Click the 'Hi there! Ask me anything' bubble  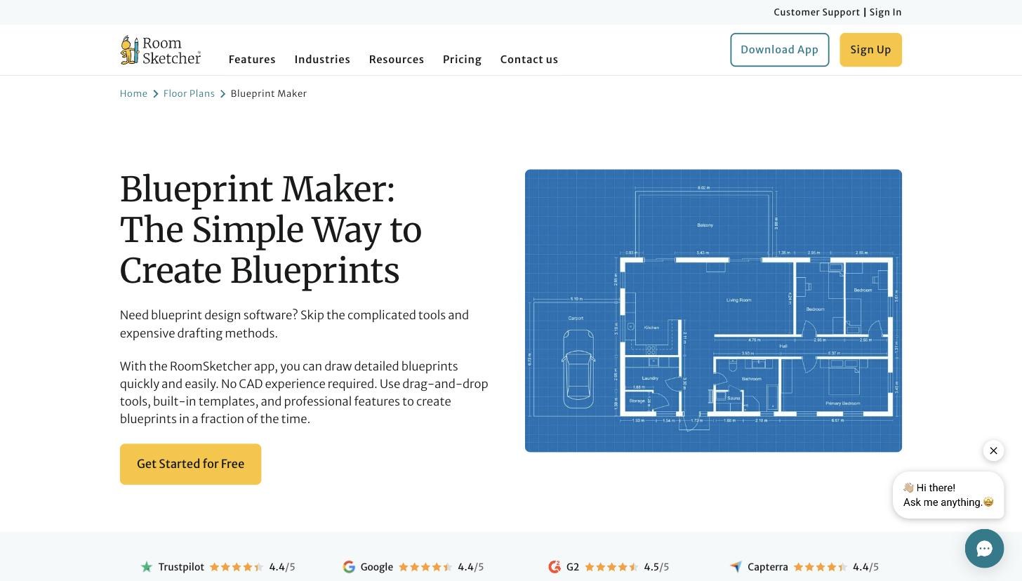[948, 495]
